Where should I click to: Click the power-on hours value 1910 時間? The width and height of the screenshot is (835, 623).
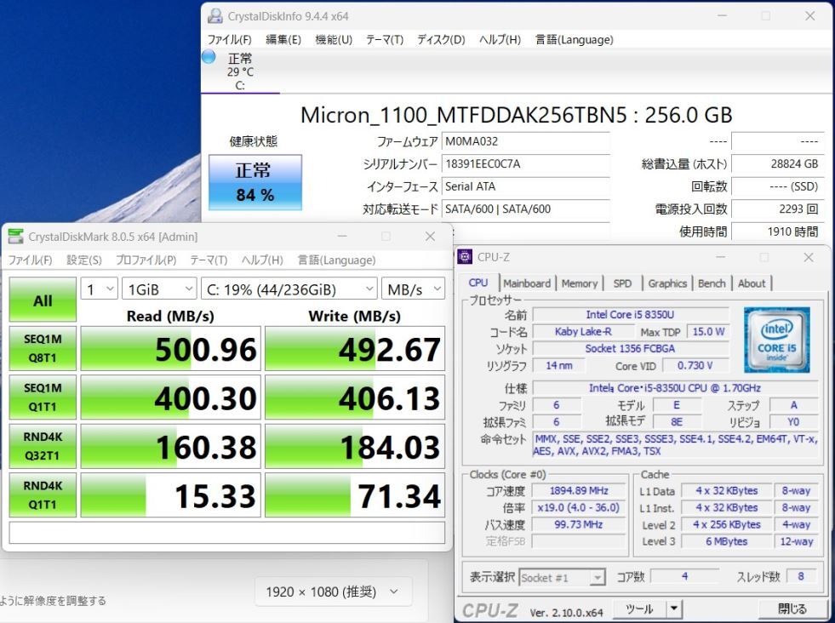777,231
